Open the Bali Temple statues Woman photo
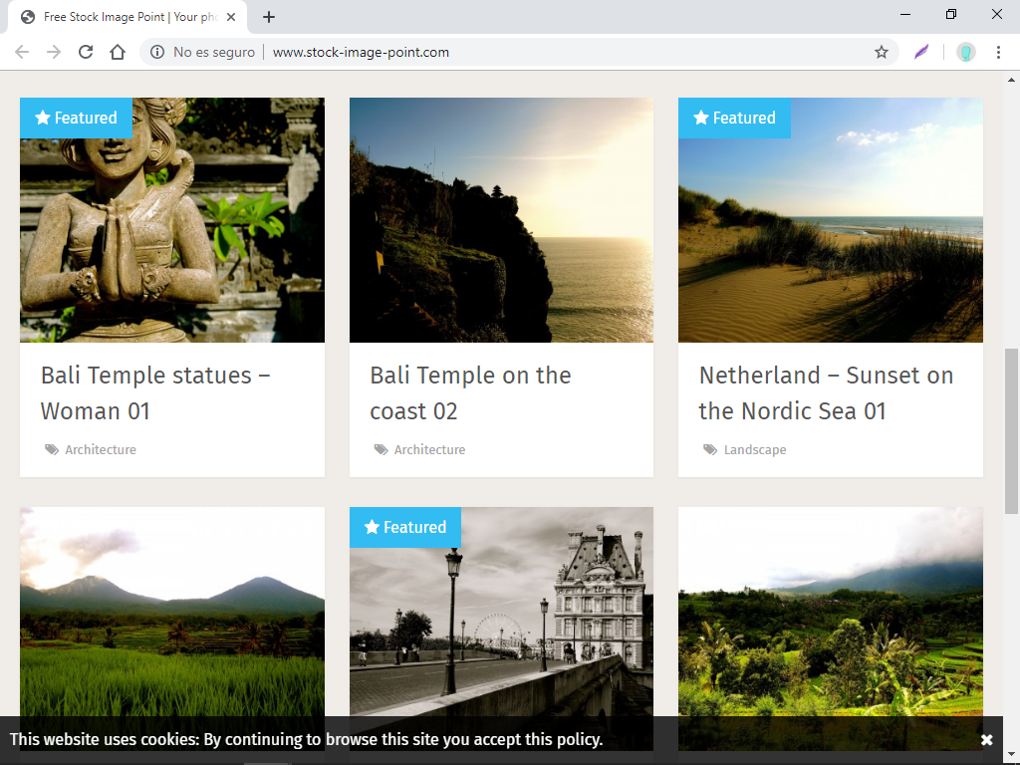 click(x=172, y=220)
